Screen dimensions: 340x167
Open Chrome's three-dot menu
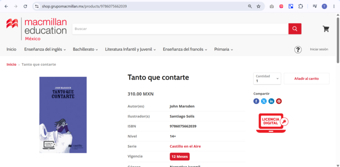(x=334, y=6)
